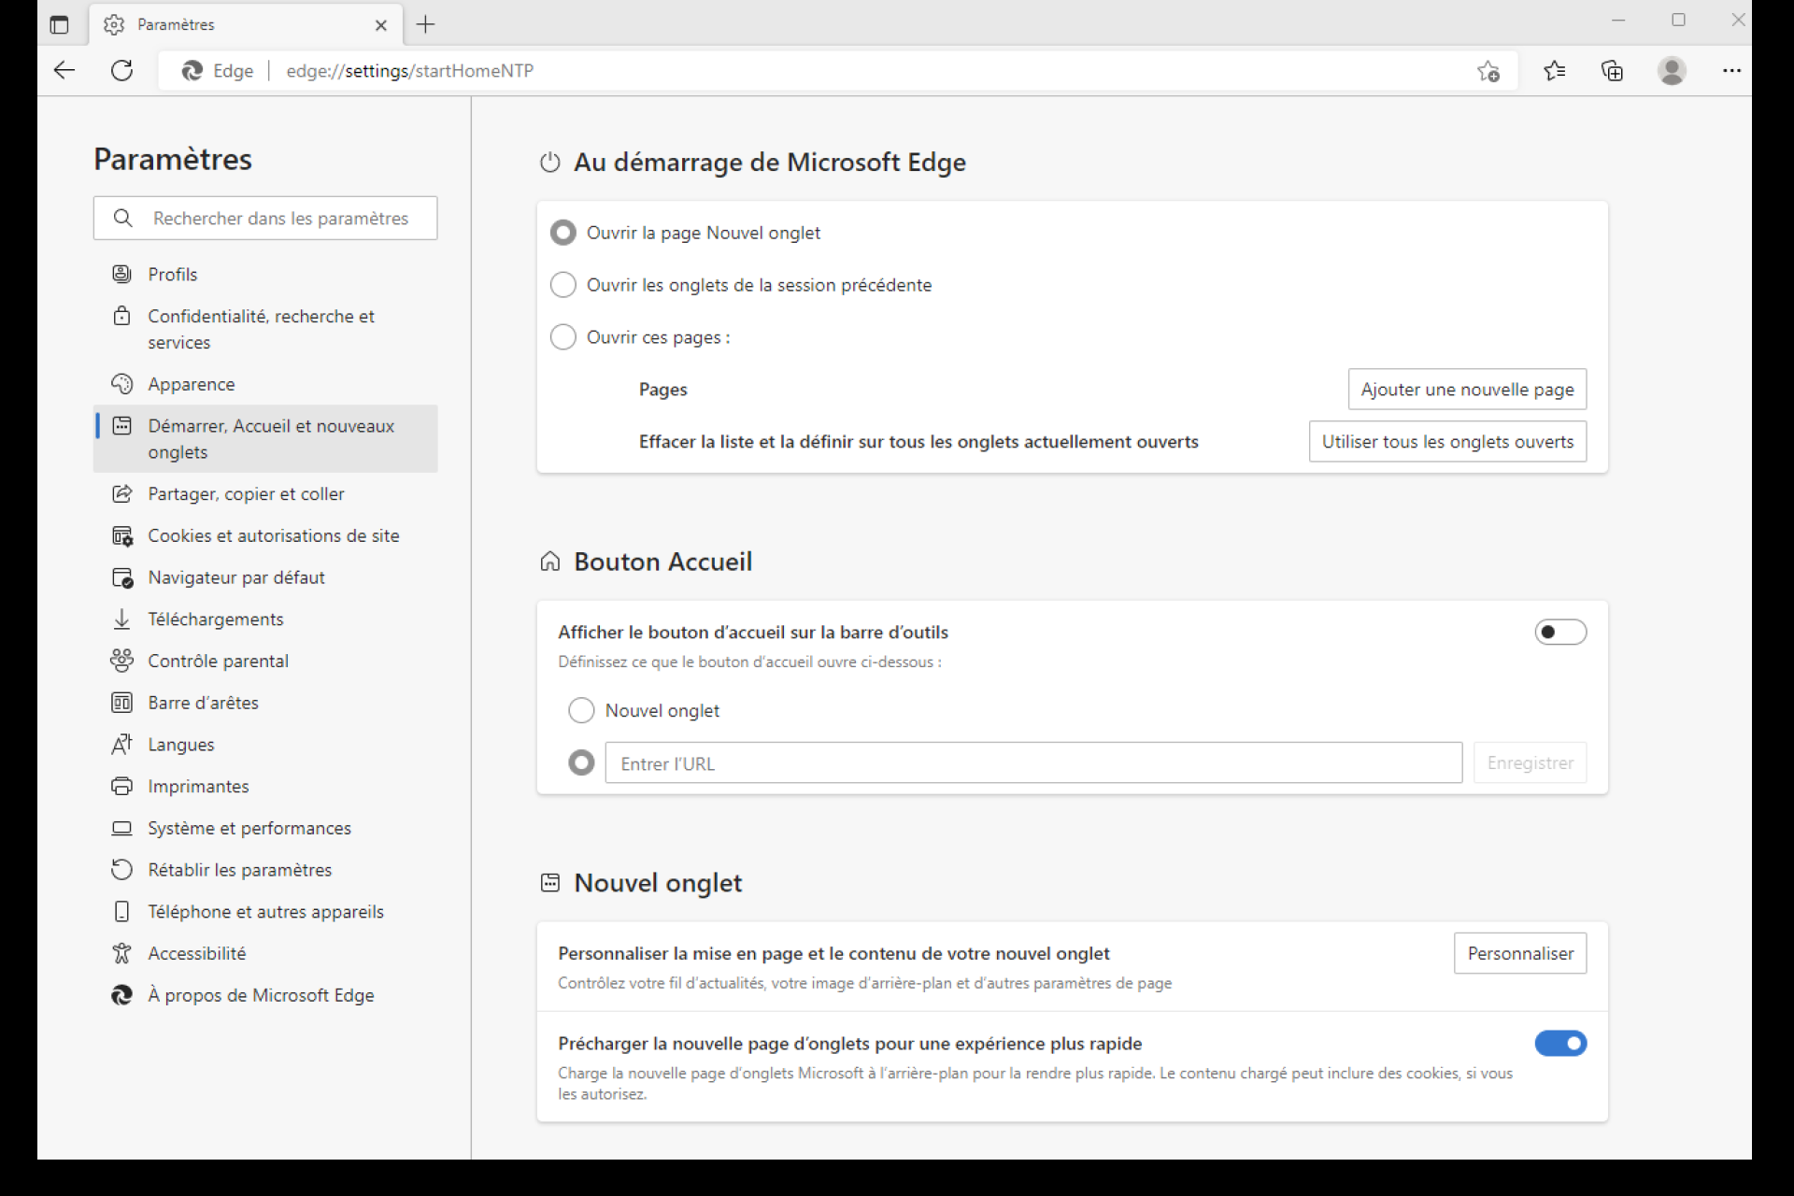Open the tab actions menu icon
Screen dimensions: 1794x1196
tap(59, 25)
